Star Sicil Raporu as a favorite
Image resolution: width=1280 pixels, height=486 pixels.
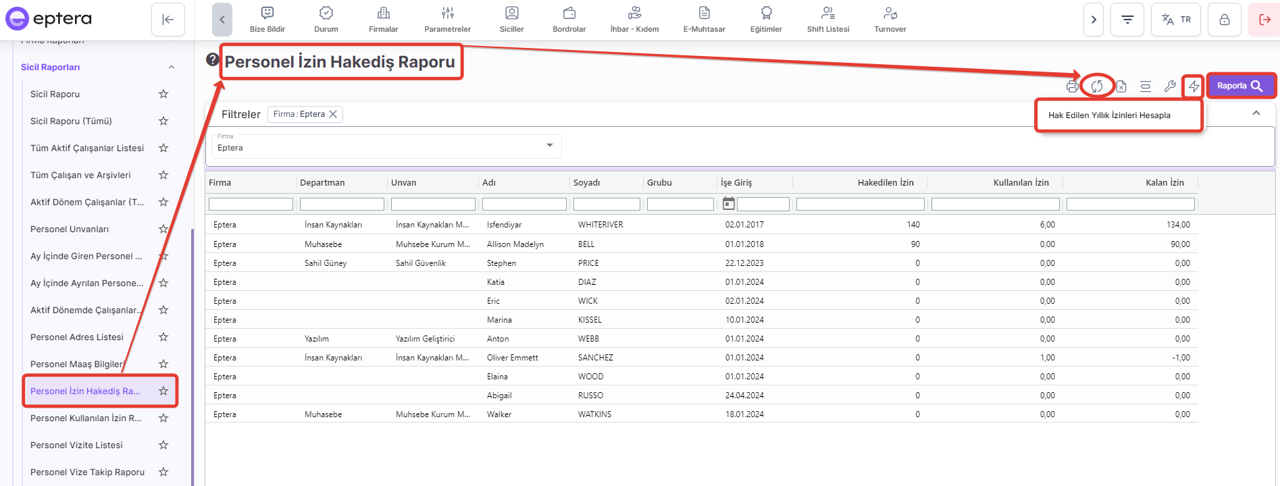pos(163,94)
